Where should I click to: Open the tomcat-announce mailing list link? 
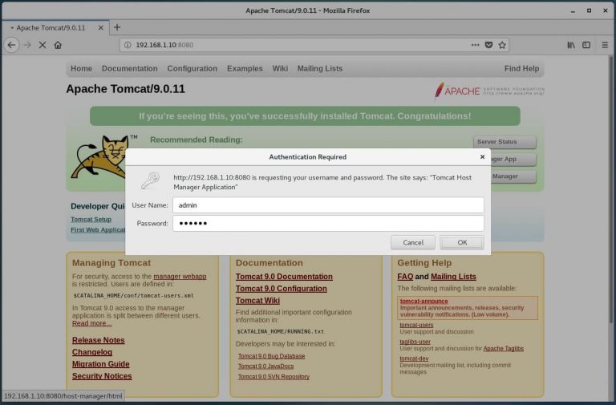point(423,301)
